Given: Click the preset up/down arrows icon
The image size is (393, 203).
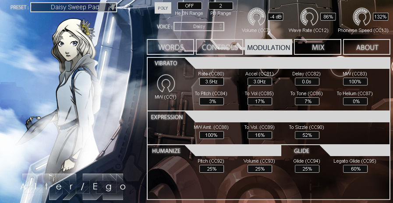Looking at the screenshot, I should (x=113, y=7).
